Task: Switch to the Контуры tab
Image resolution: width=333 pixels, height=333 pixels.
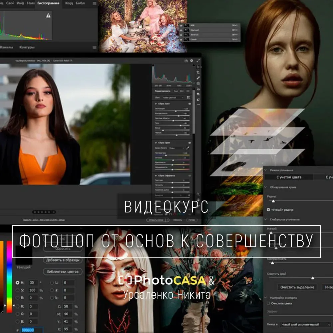Action: pyautogui.click(x=27, y=47)
